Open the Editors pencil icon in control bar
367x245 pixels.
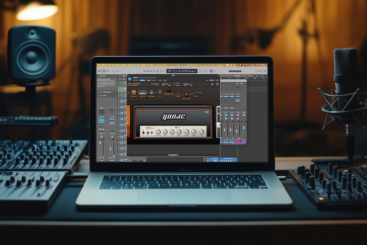click(x=119, y=71)
